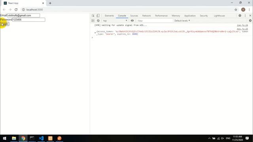253x142 pixels.
Task: Click the console Filter field
Action: [x=155, y=21]
